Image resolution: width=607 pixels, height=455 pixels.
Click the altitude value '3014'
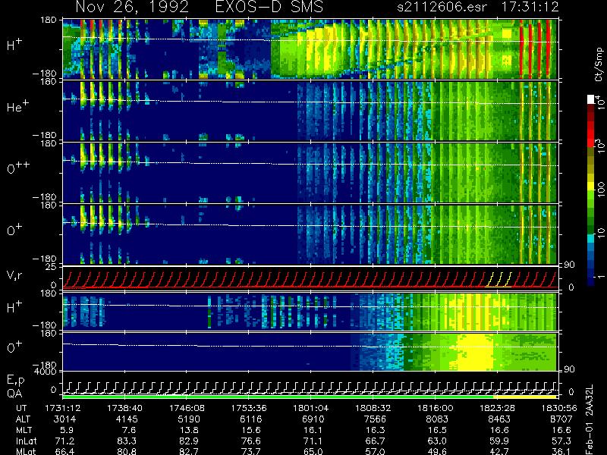tap(64, 419)
